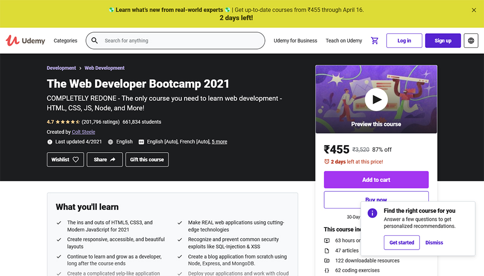Click the braces icon beside '62 coding exercises'

(x=327, y=271)
